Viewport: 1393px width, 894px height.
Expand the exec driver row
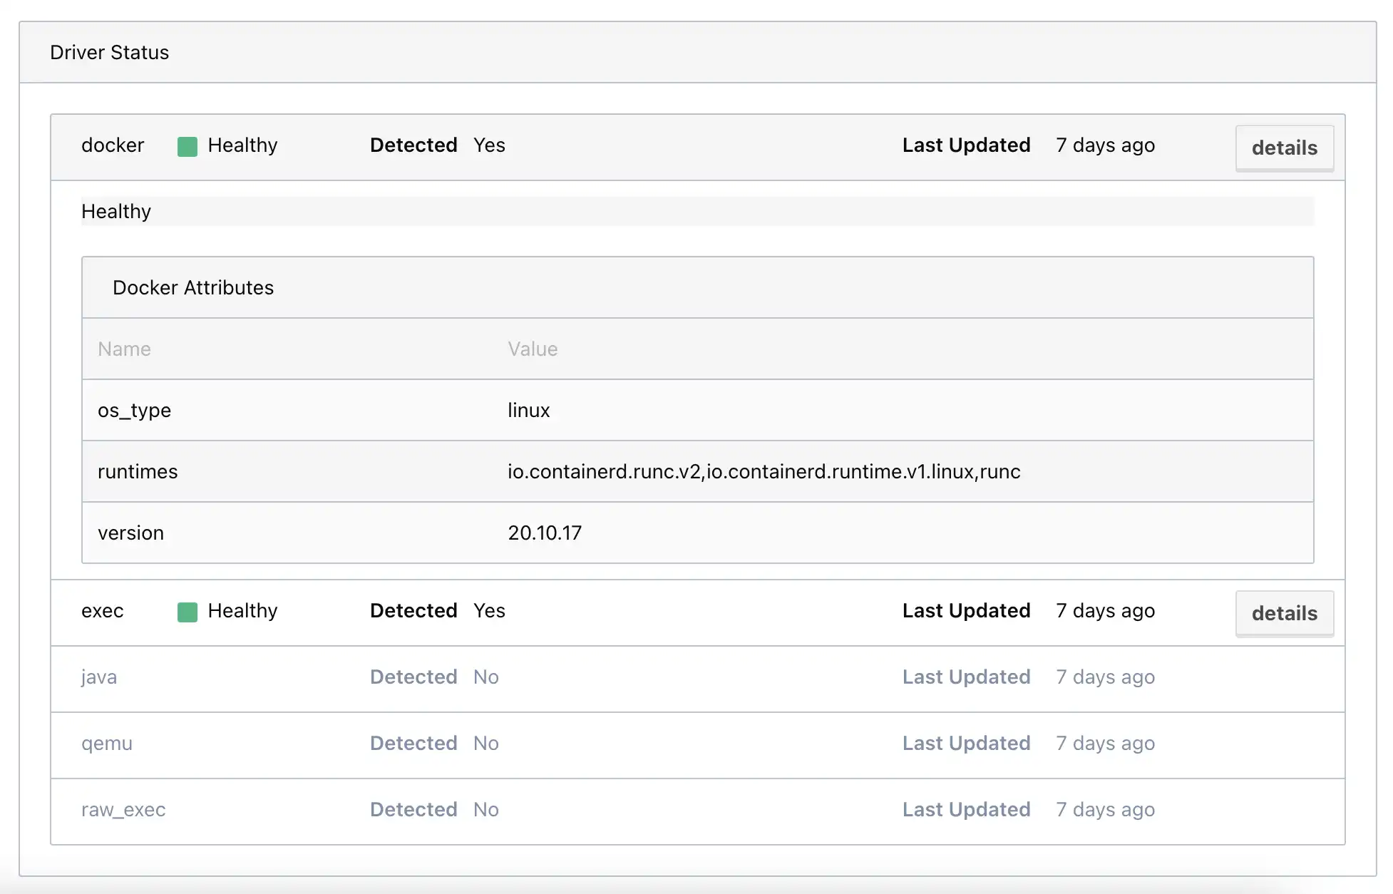(x=103, y=612)
